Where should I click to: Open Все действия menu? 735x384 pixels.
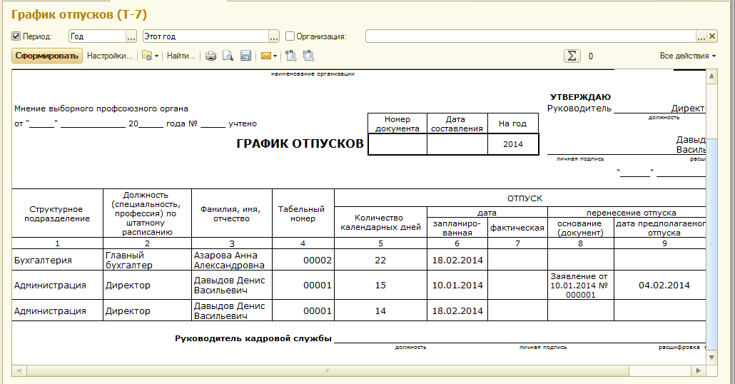[688, 56]
